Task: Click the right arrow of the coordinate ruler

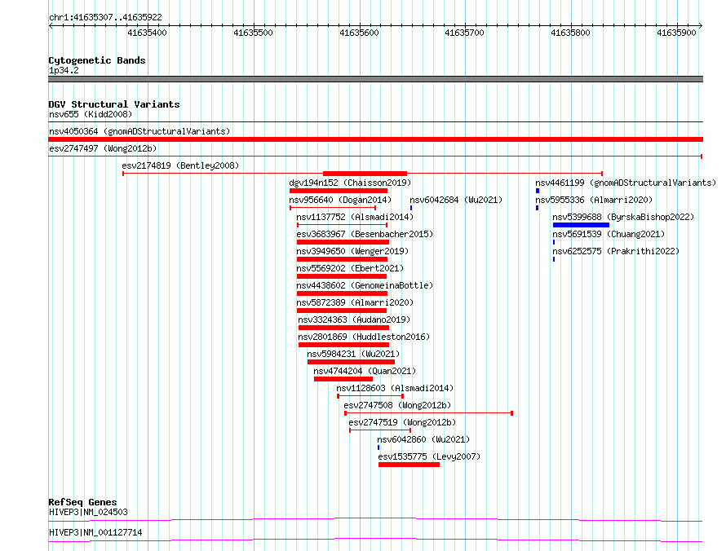Action: [701, 26]
